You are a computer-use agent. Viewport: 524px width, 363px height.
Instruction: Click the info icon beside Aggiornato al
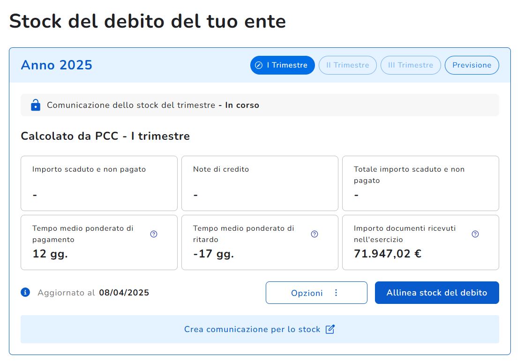click(x=25, y=292)
